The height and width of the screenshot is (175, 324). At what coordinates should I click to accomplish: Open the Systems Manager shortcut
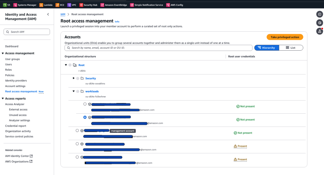click(25, 5)
